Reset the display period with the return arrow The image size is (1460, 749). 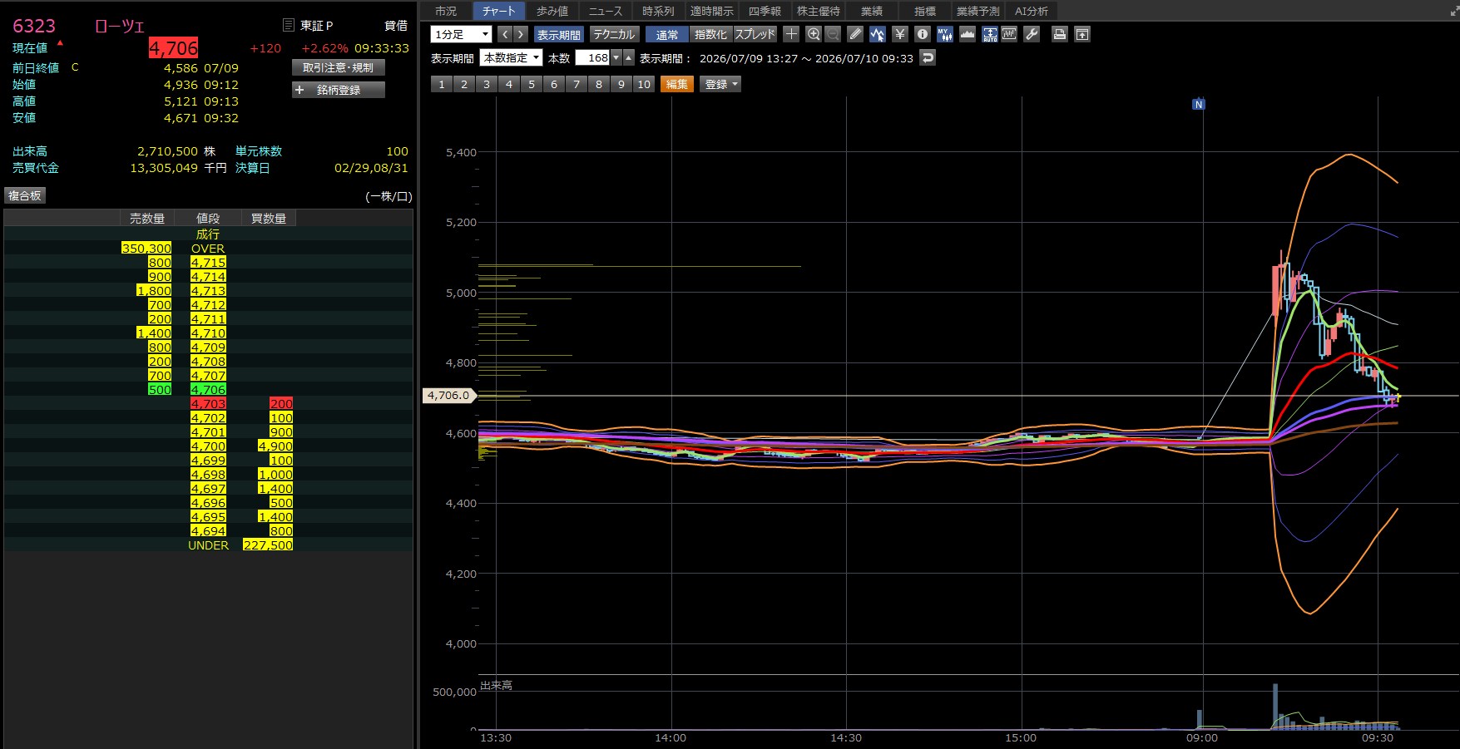click(x=928, y=57)
